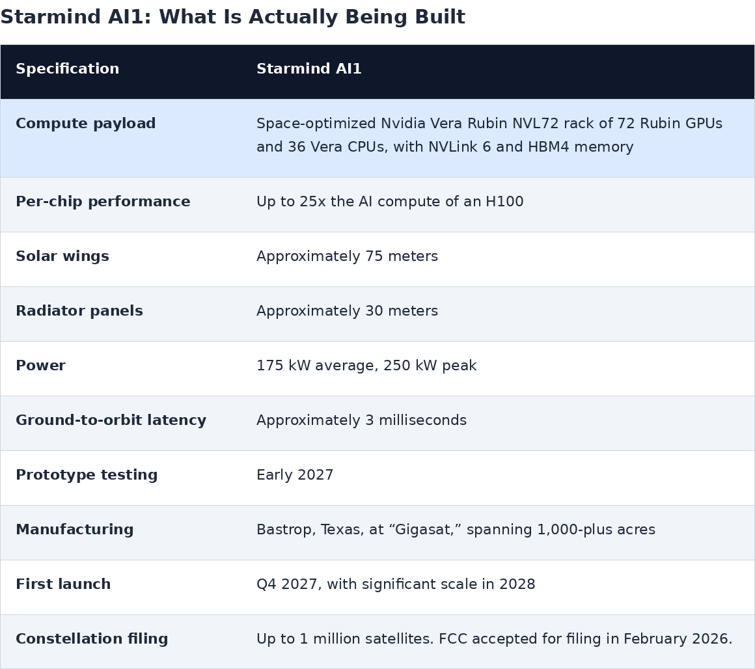Screen dimensions: 755x669
Task: Select the 'Radiator panels' row label
Action: pos(79,311)
